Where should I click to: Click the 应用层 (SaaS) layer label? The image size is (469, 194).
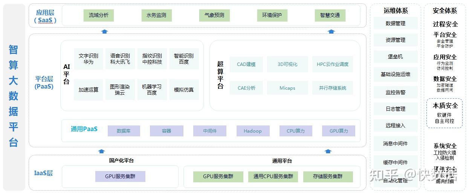pyautogui.click(x=45, y=17)
